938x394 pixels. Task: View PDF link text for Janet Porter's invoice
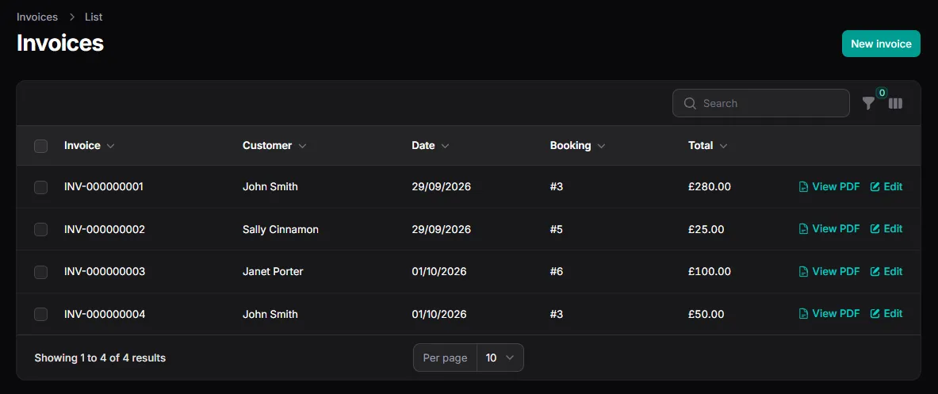836,271
